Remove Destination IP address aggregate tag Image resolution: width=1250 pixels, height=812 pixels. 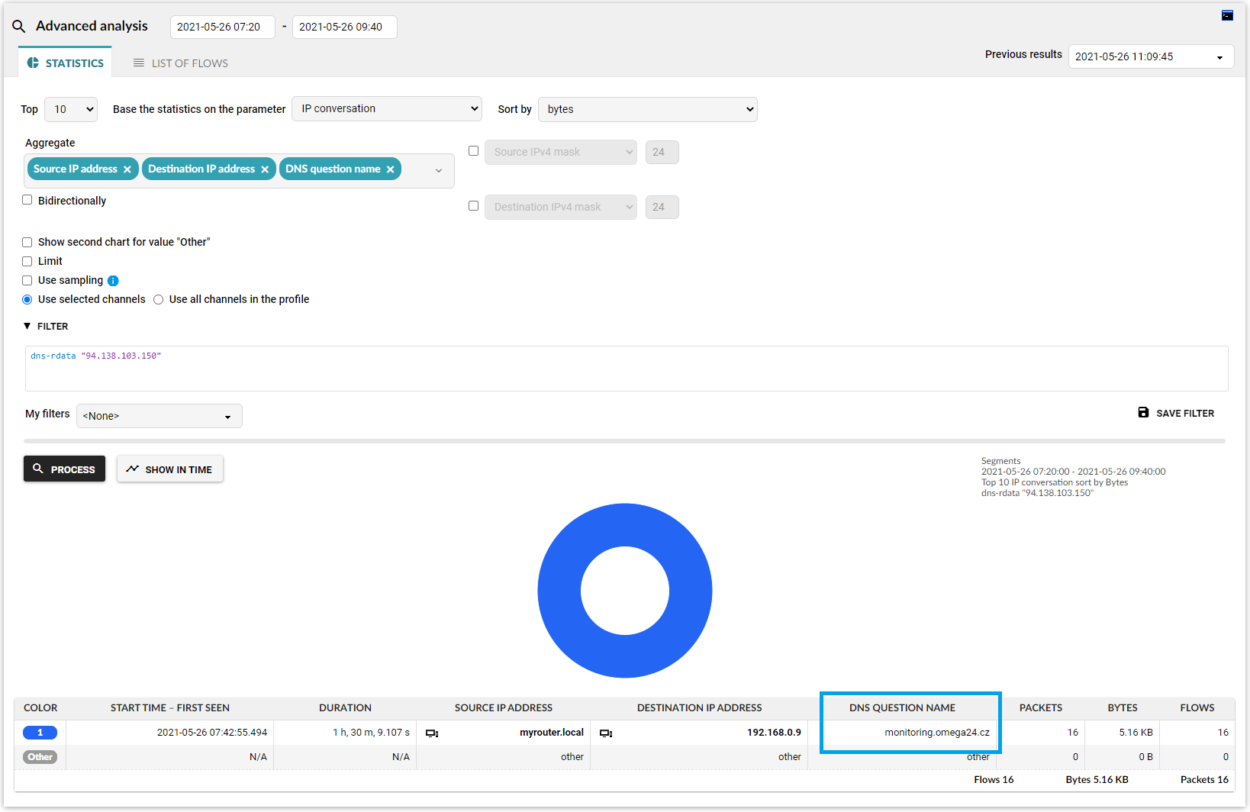click(x=265, y=169)
